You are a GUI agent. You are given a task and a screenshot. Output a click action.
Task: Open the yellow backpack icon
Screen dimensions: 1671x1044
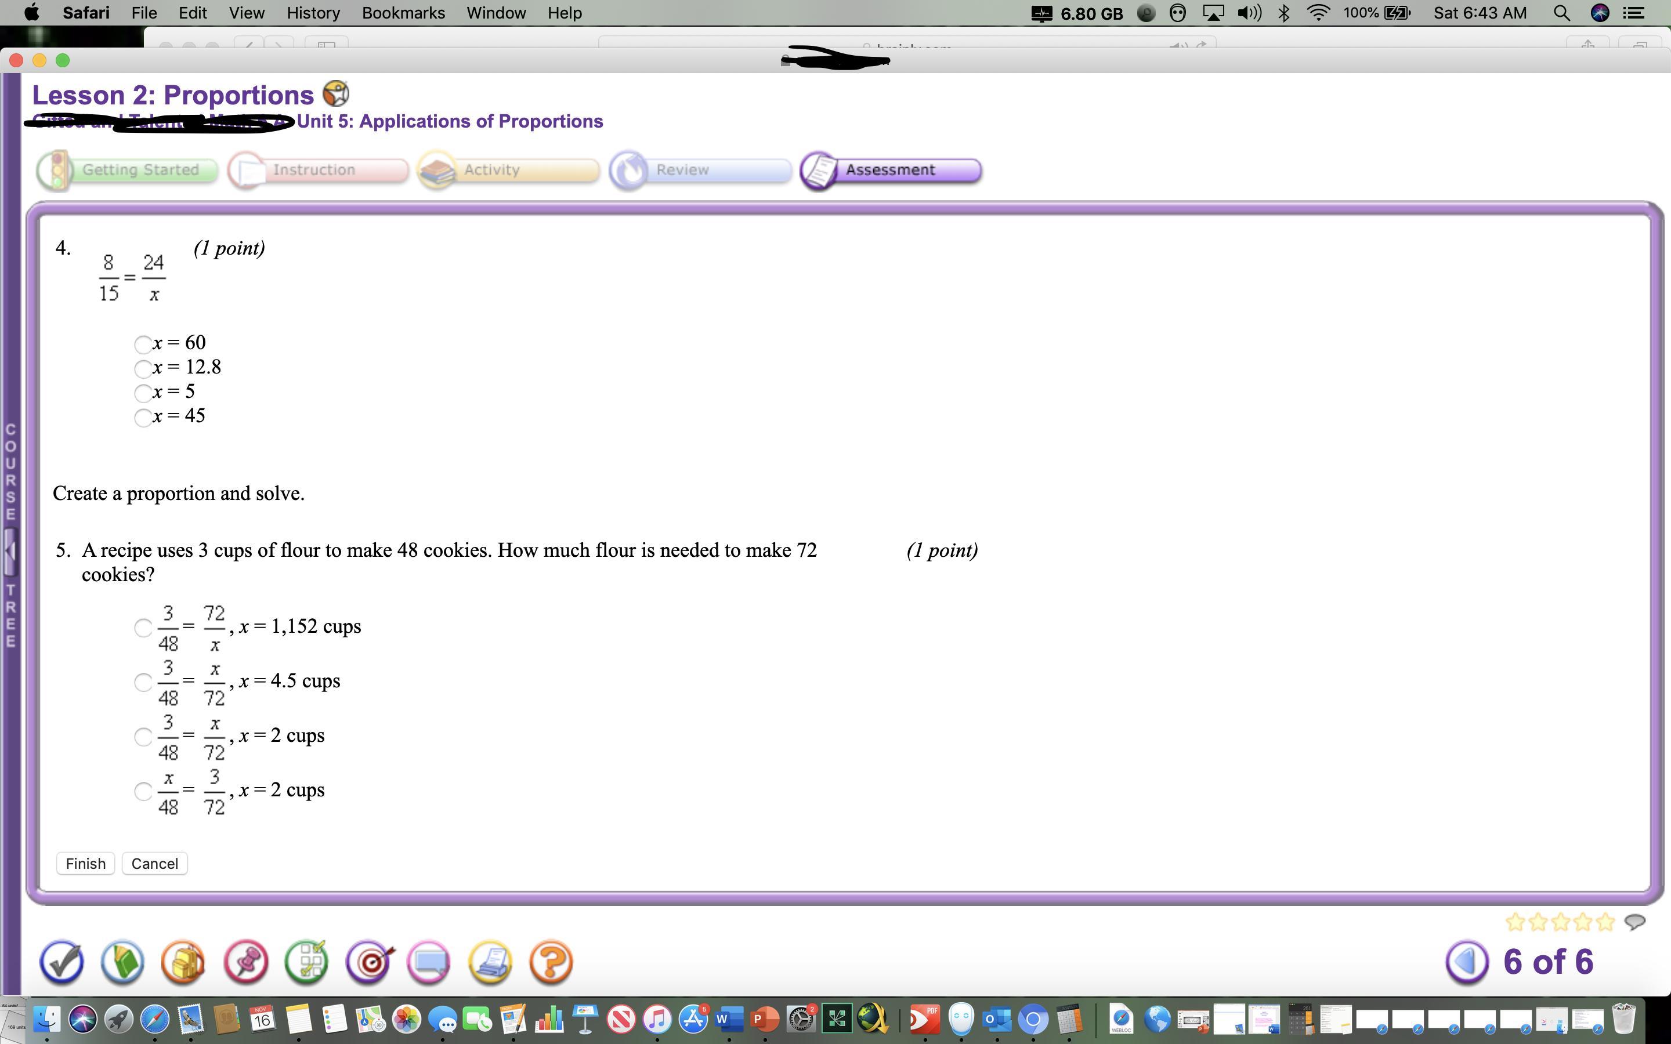pyautogui.click(x=184, y=962)
